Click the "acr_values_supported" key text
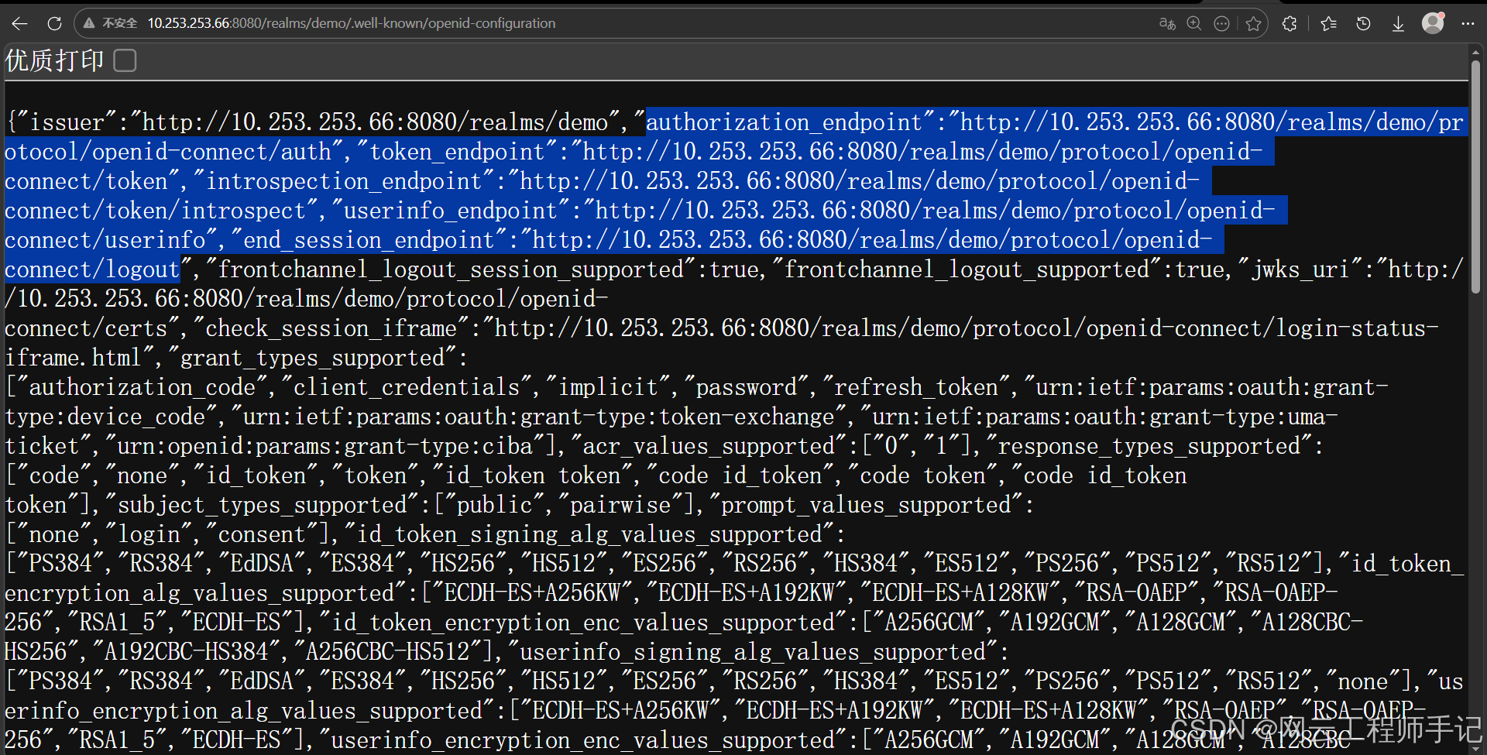Viewport: 1487px width, 755px height. pyautogui.click(x=709, y=446)
